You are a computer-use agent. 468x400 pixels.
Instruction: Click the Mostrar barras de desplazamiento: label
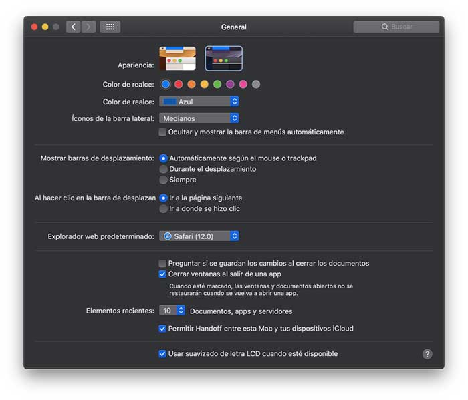[x=98, y=158]
